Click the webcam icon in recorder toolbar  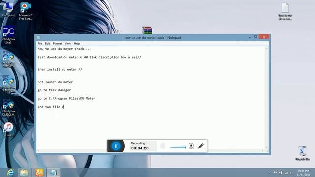point(191,146)
